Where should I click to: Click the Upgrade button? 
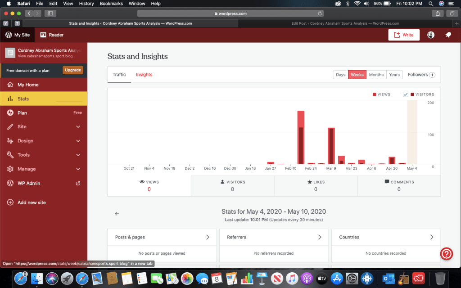point(73,70)
